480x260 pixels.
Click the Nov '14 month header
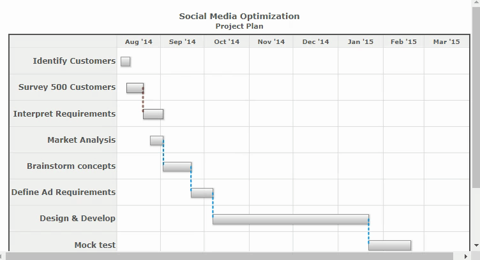pyautogui.click(x=271, y=41)
